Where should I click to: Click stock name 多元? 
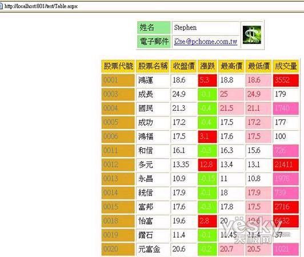(146, 164)
